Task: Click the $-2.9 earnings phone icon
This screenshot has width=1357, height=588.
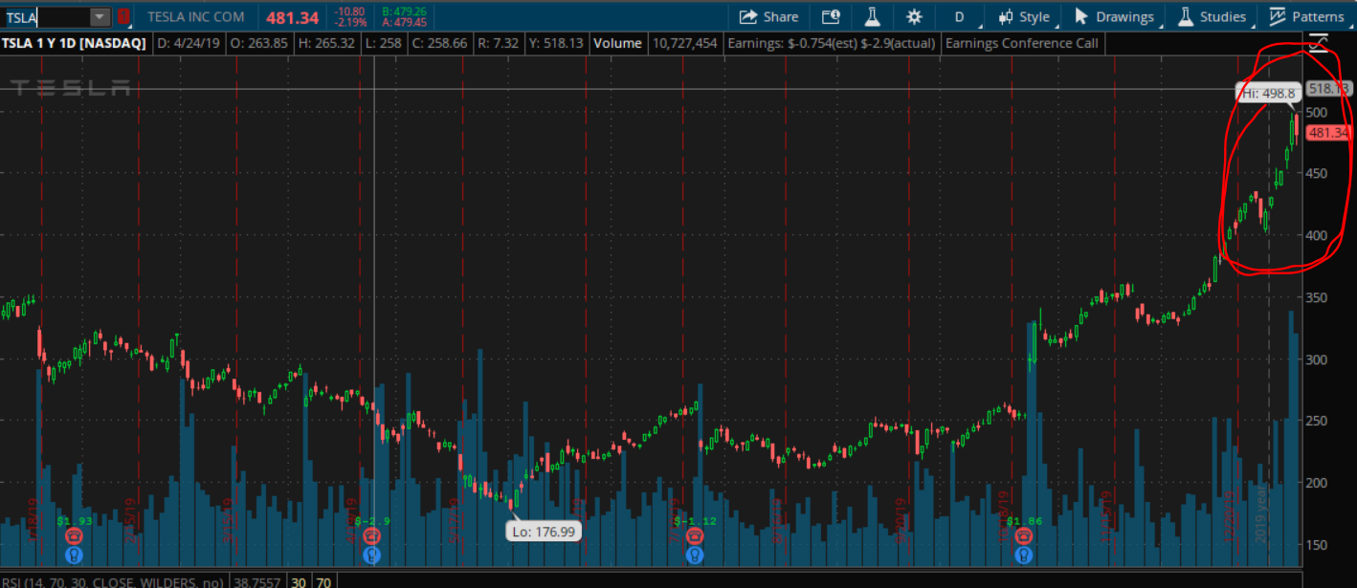Action: [x=372, y=537]
